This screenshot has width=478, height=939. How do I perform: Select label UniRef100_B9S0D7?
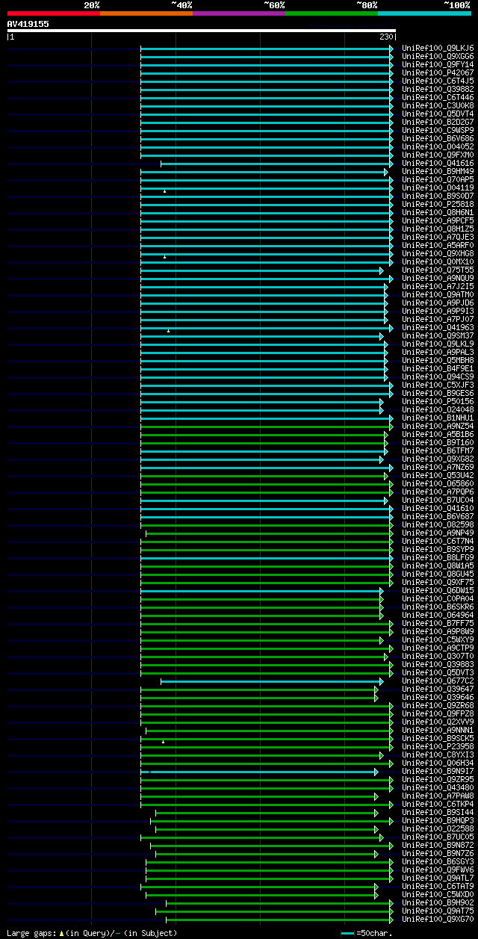pyautogui.click(x=438, y=196)
